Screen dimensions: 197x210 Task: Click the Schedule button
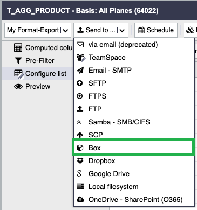[x=156, y=30]
